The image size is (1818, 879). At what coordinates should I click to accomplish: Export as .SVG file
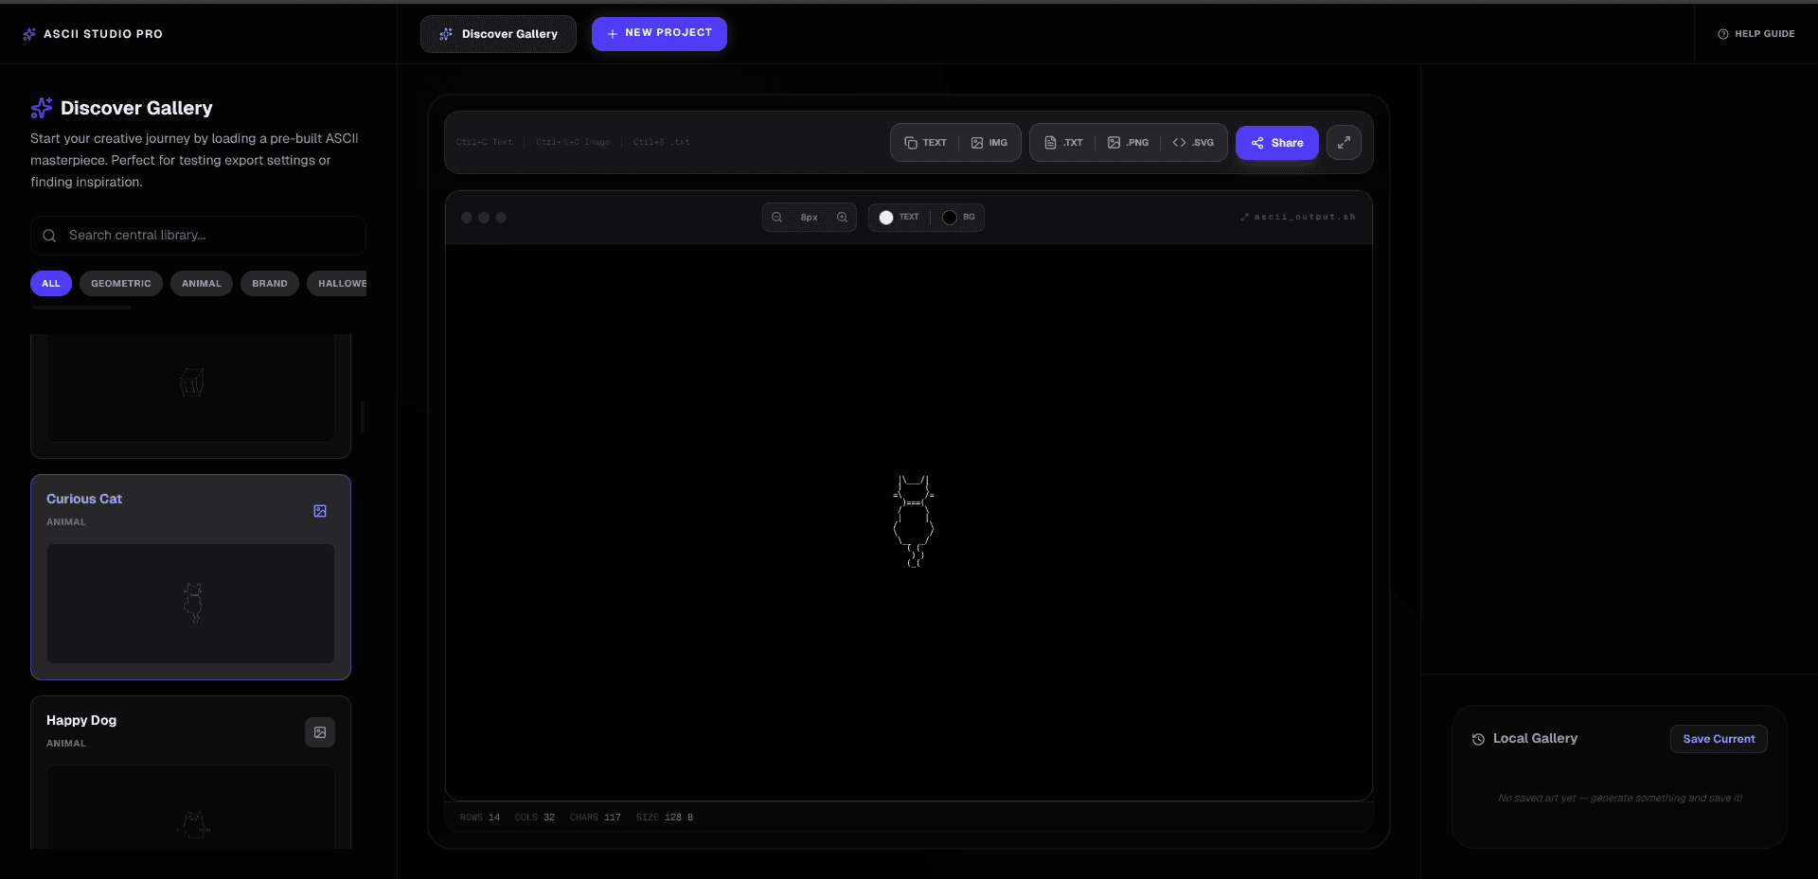pyautogui.click(x=1193, y=143)
